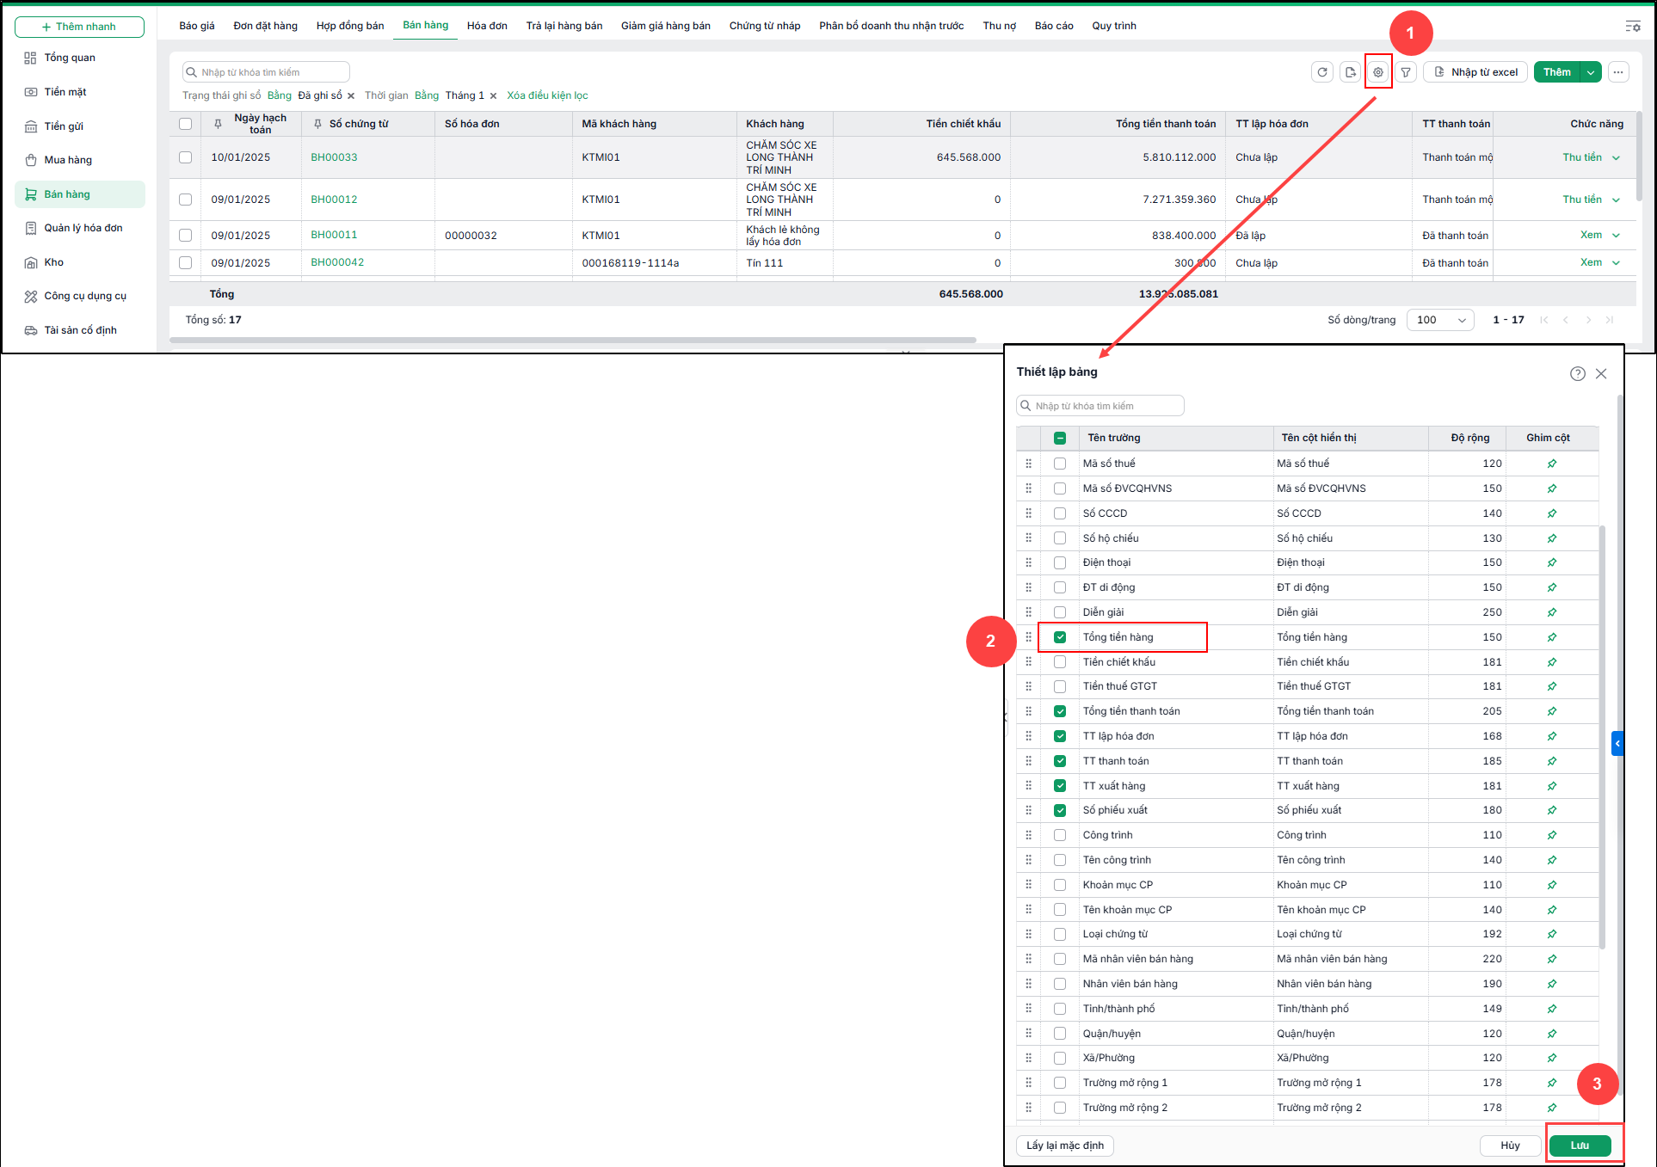Focus the Thiết lập bảng search field
Viewport: 1657px width, 1167px height.
[x=1100, y=406]
